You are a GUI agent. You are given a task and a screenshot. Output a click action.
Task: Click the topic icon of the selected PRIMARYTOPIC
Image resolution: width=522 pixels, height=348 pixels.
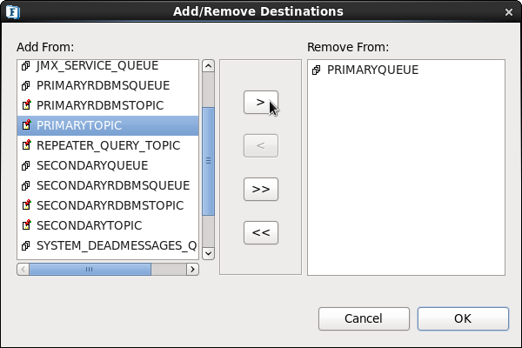pyautogui.click(x=26, y=125)
